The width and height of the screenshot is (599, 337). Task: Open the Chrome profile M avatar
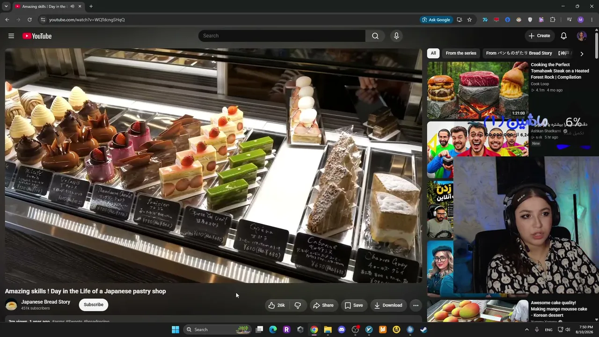point(581,20)
